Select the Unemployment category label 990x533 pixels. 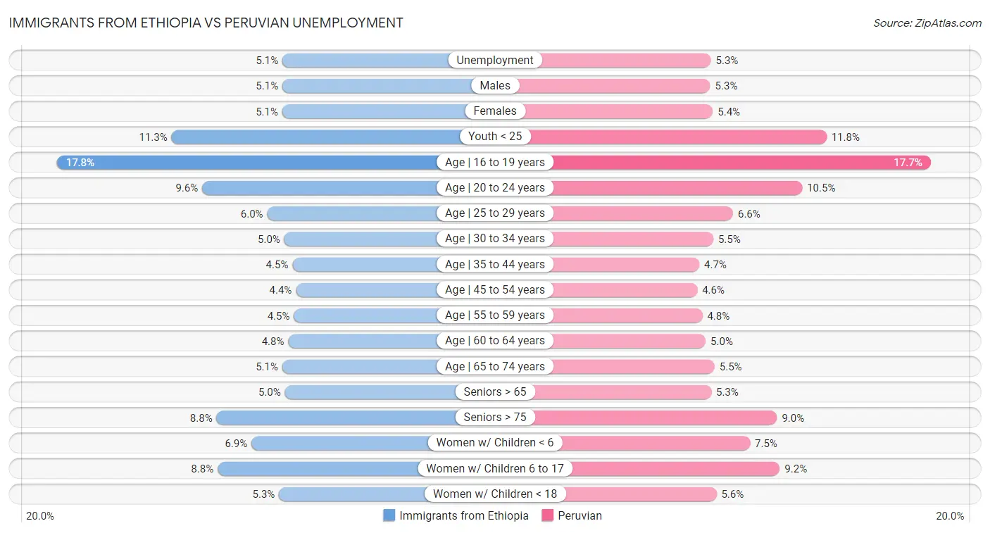pyautogui.click(x=495, y=61)
